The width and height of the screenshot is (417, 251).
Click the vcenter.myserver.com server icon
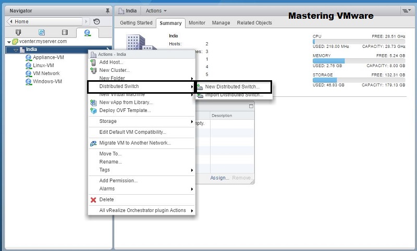coord(15,42)
